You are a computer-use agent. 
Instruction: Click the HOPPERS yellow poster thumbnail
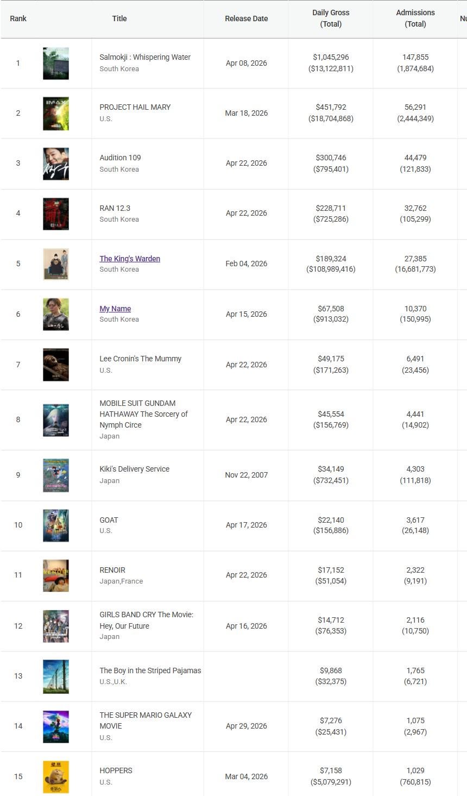pos(56,776)
